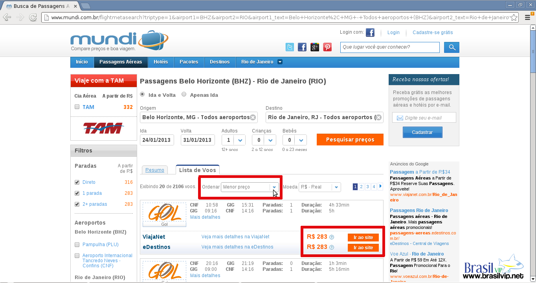Open Passagens Aéreas in navigation bar

tap(121, 62)
